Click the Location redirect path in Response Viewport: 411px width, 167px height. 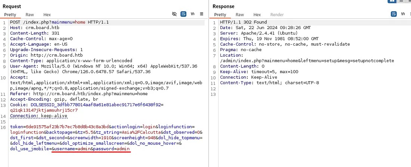coord(307,61)
